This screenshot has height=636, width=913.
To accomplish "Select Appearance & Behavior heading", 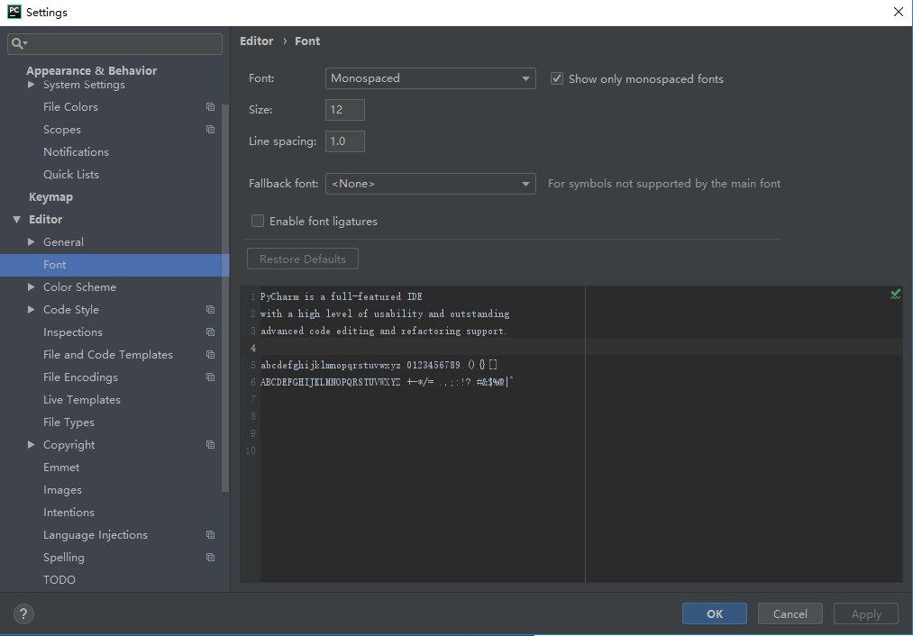I will point(91,70).
